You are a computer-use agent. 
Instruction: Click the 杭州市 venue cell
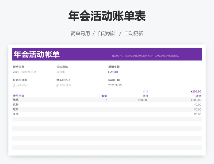[61, 72]
